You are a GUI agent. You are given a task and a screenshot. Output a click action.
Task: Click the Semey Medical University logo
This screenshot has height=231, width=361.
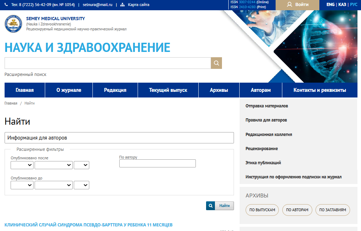[x=13, y=24]
